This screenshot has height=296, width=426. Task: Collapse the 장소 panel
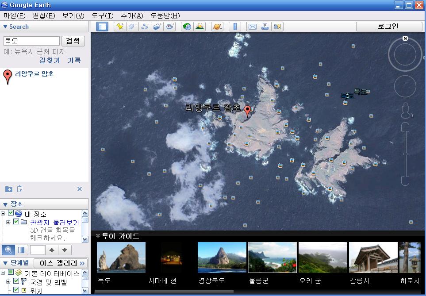tap(5, 204)
